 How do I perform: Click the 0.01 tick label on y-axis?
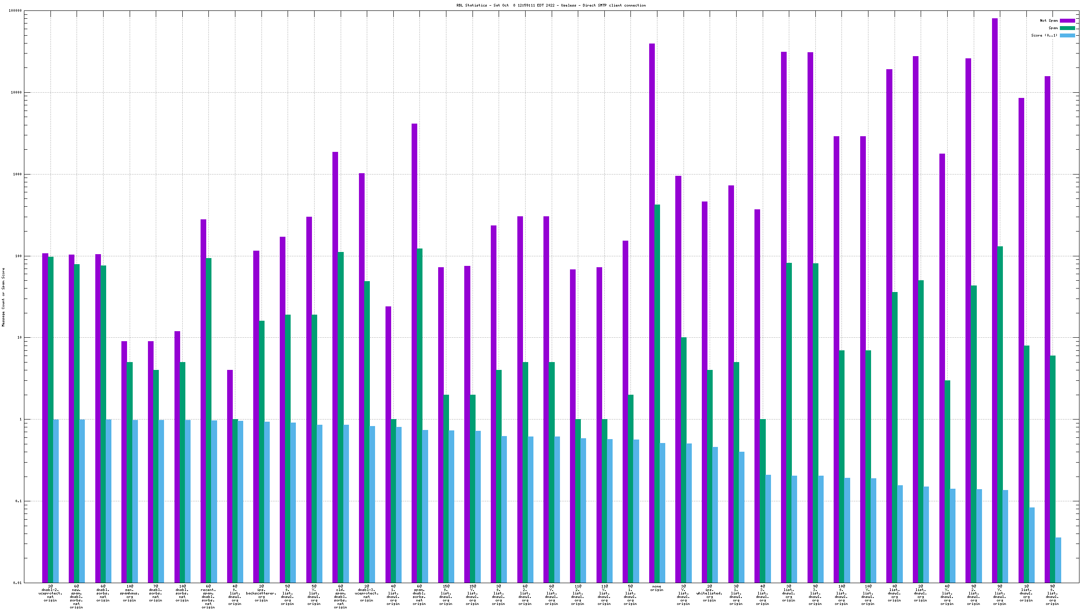pos(17,583)
